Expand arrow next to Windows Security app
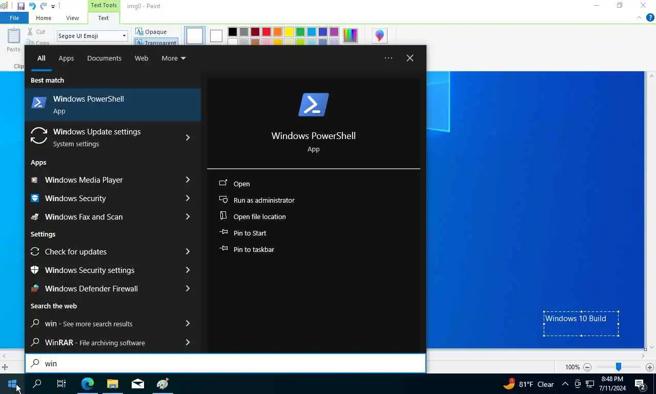656x394 pixels. click(x=188, y=198)
